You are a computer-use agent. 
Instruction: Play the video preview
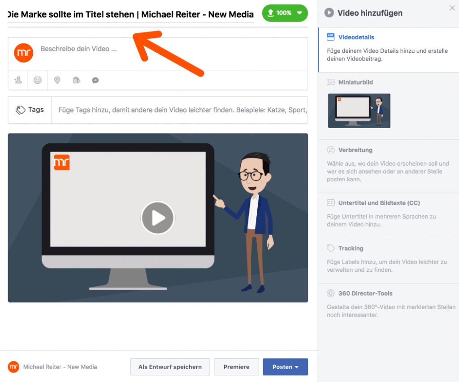click(x=158, y=218)
